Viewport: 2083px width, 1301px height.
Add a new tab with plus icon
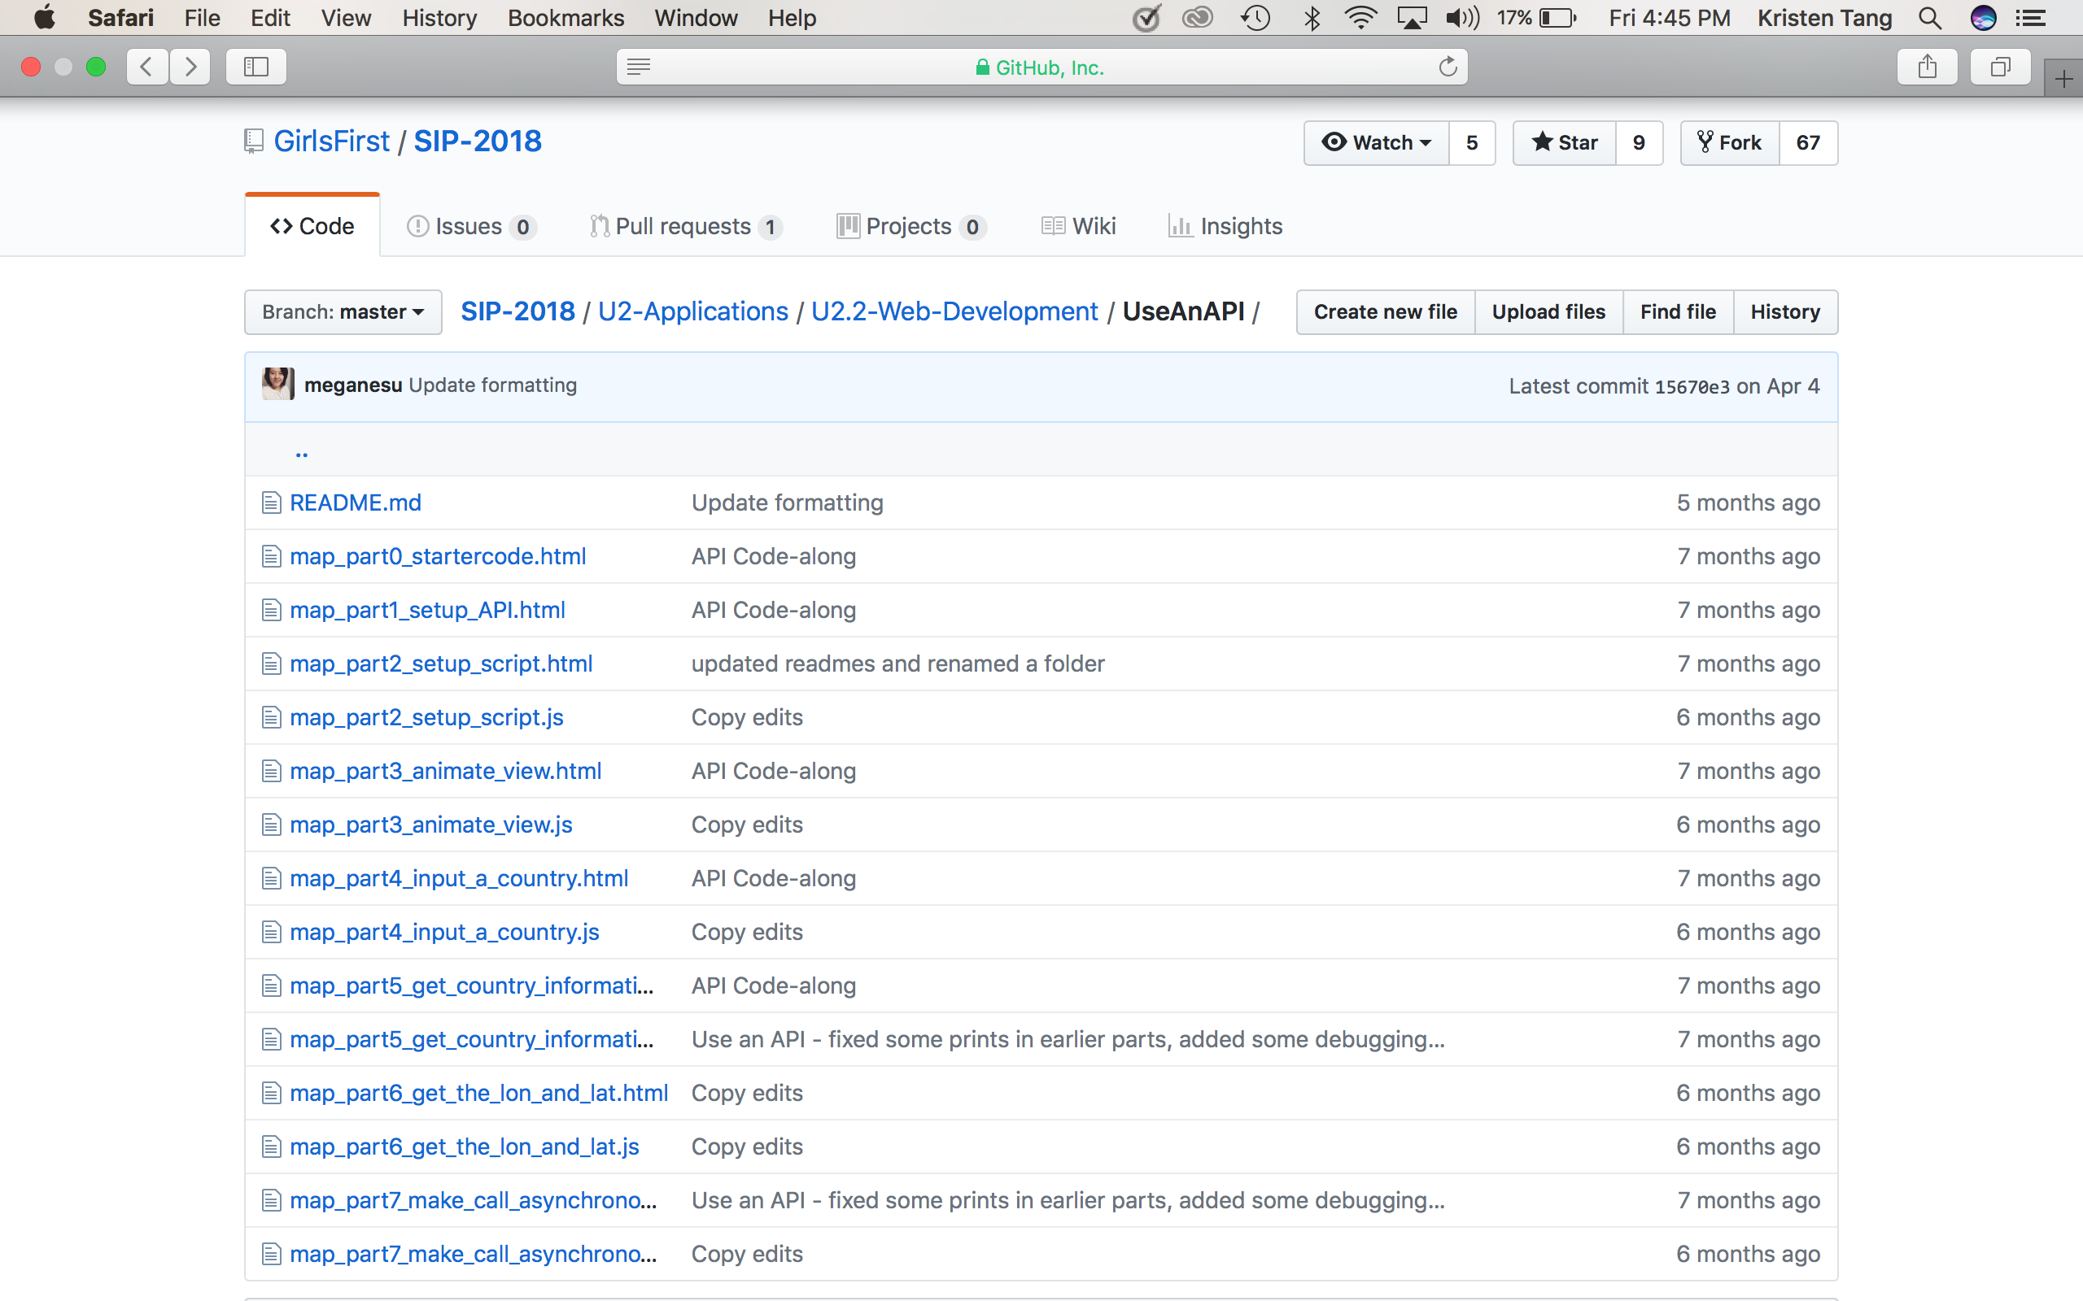(2063, 79)
